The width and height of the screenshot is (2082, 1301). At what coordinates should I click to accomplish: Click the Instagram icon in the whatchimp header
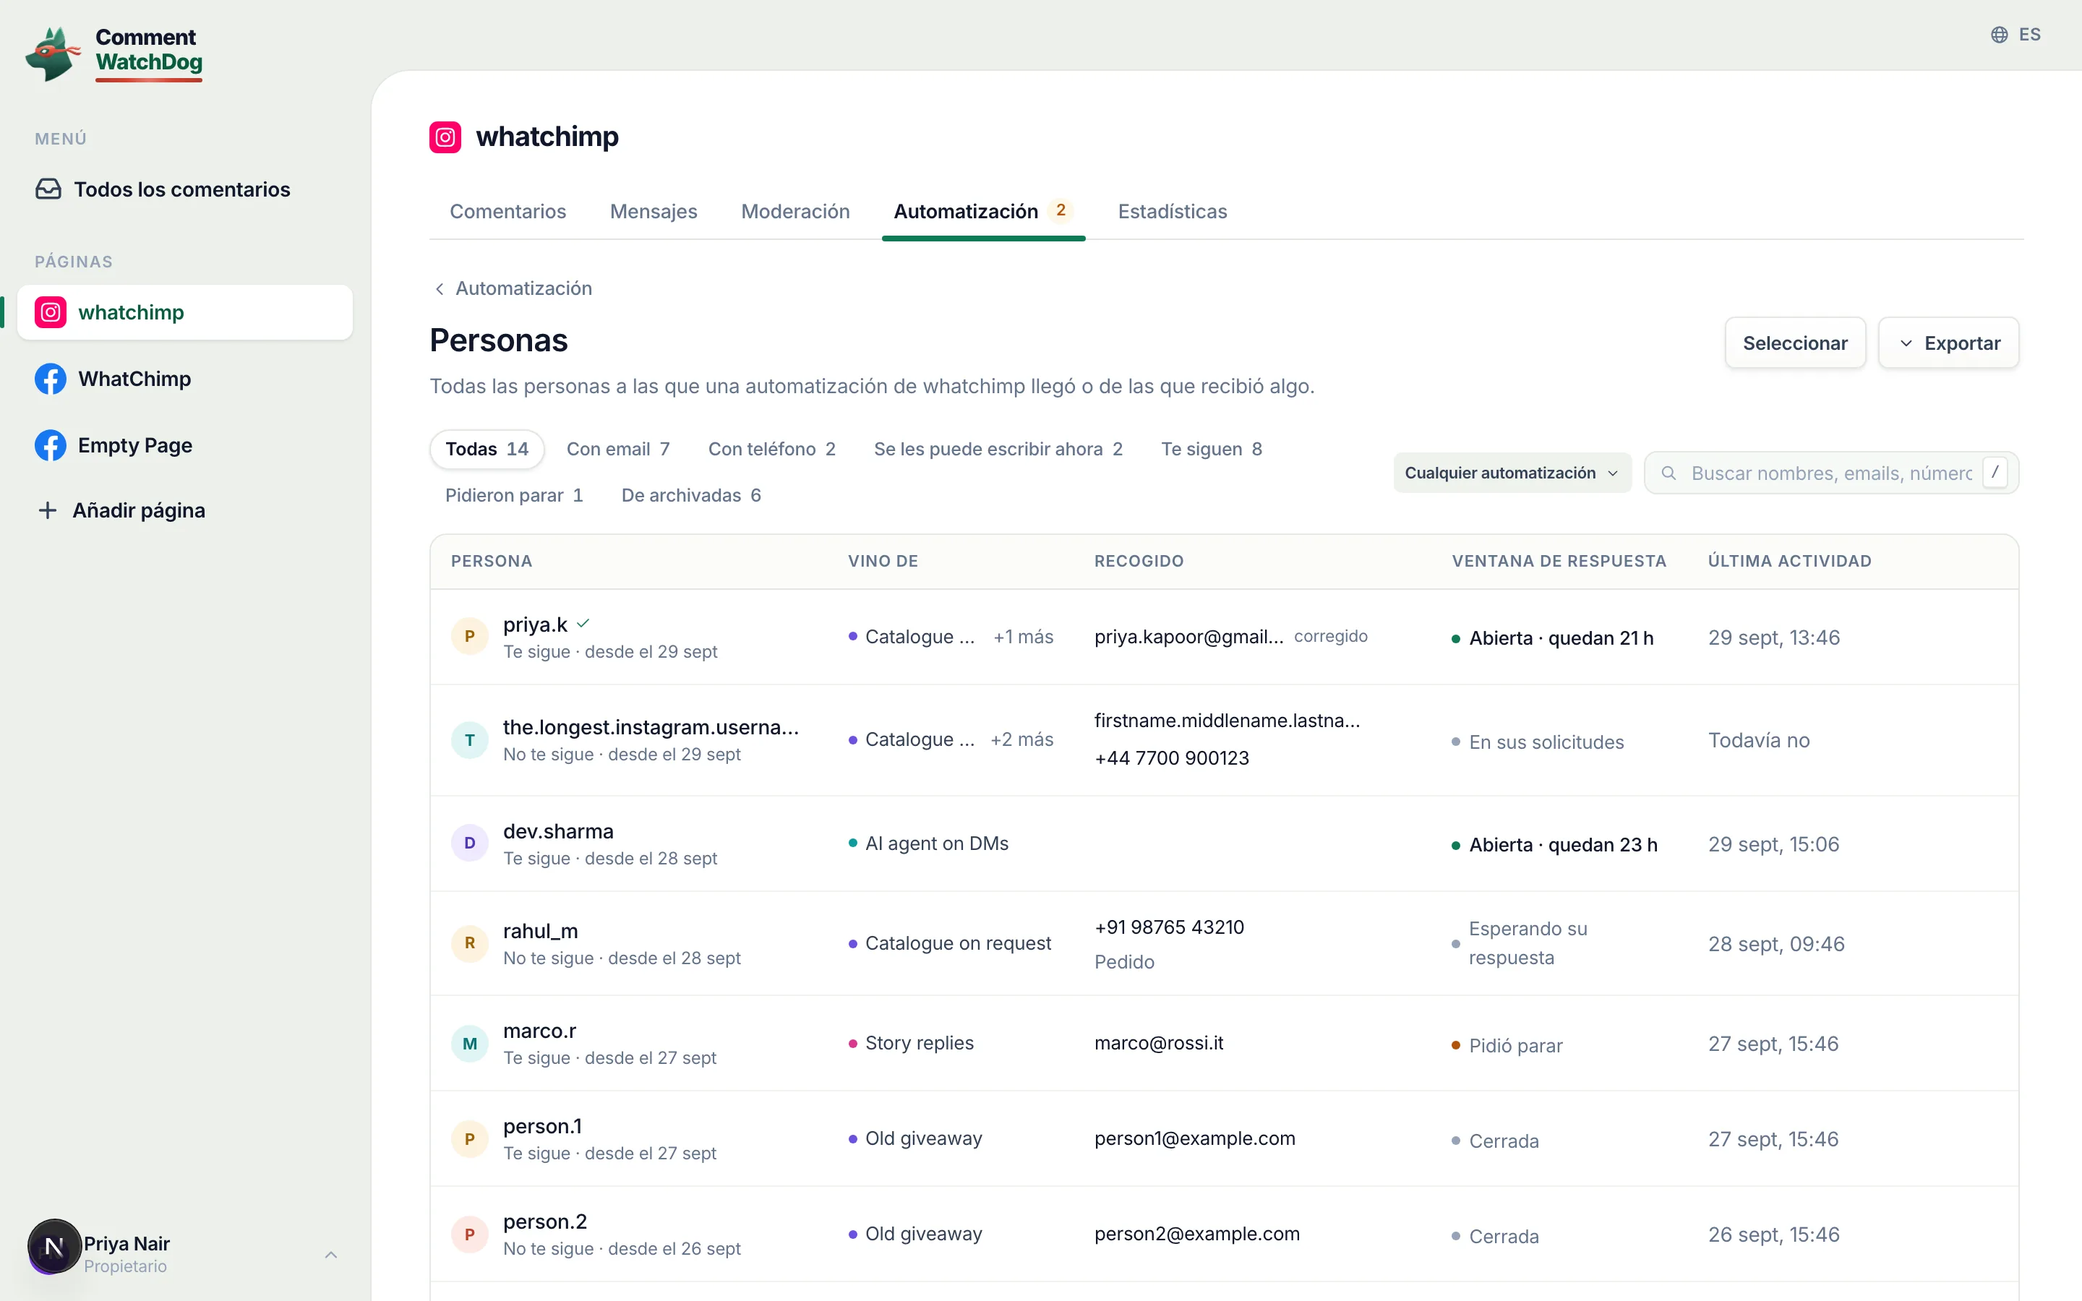click(x=445, y=137)
